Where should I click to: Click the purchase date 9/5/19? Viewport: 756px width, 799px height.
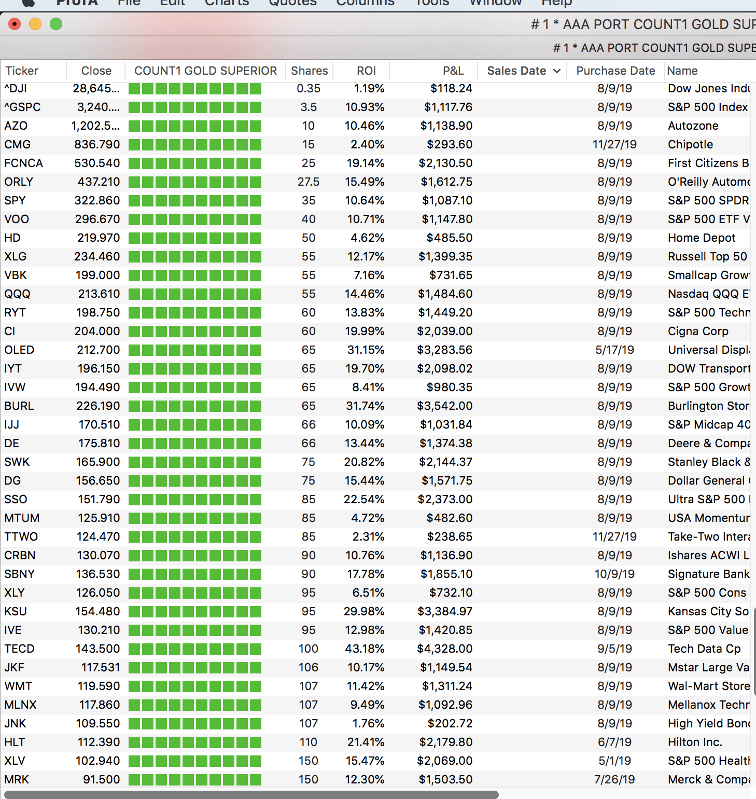(615, 649)
